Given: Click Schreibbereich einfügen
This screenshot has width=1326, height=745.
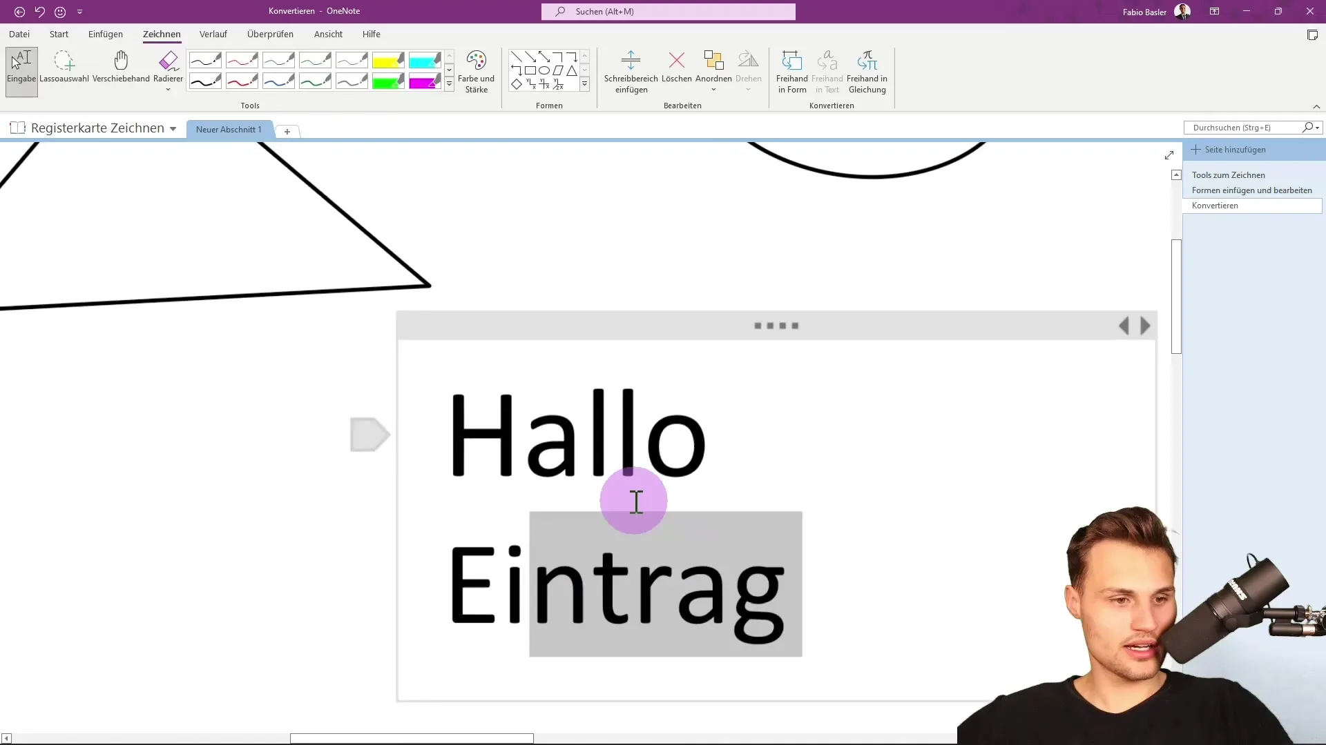Looking at the screenshot, I should (631, 72).
